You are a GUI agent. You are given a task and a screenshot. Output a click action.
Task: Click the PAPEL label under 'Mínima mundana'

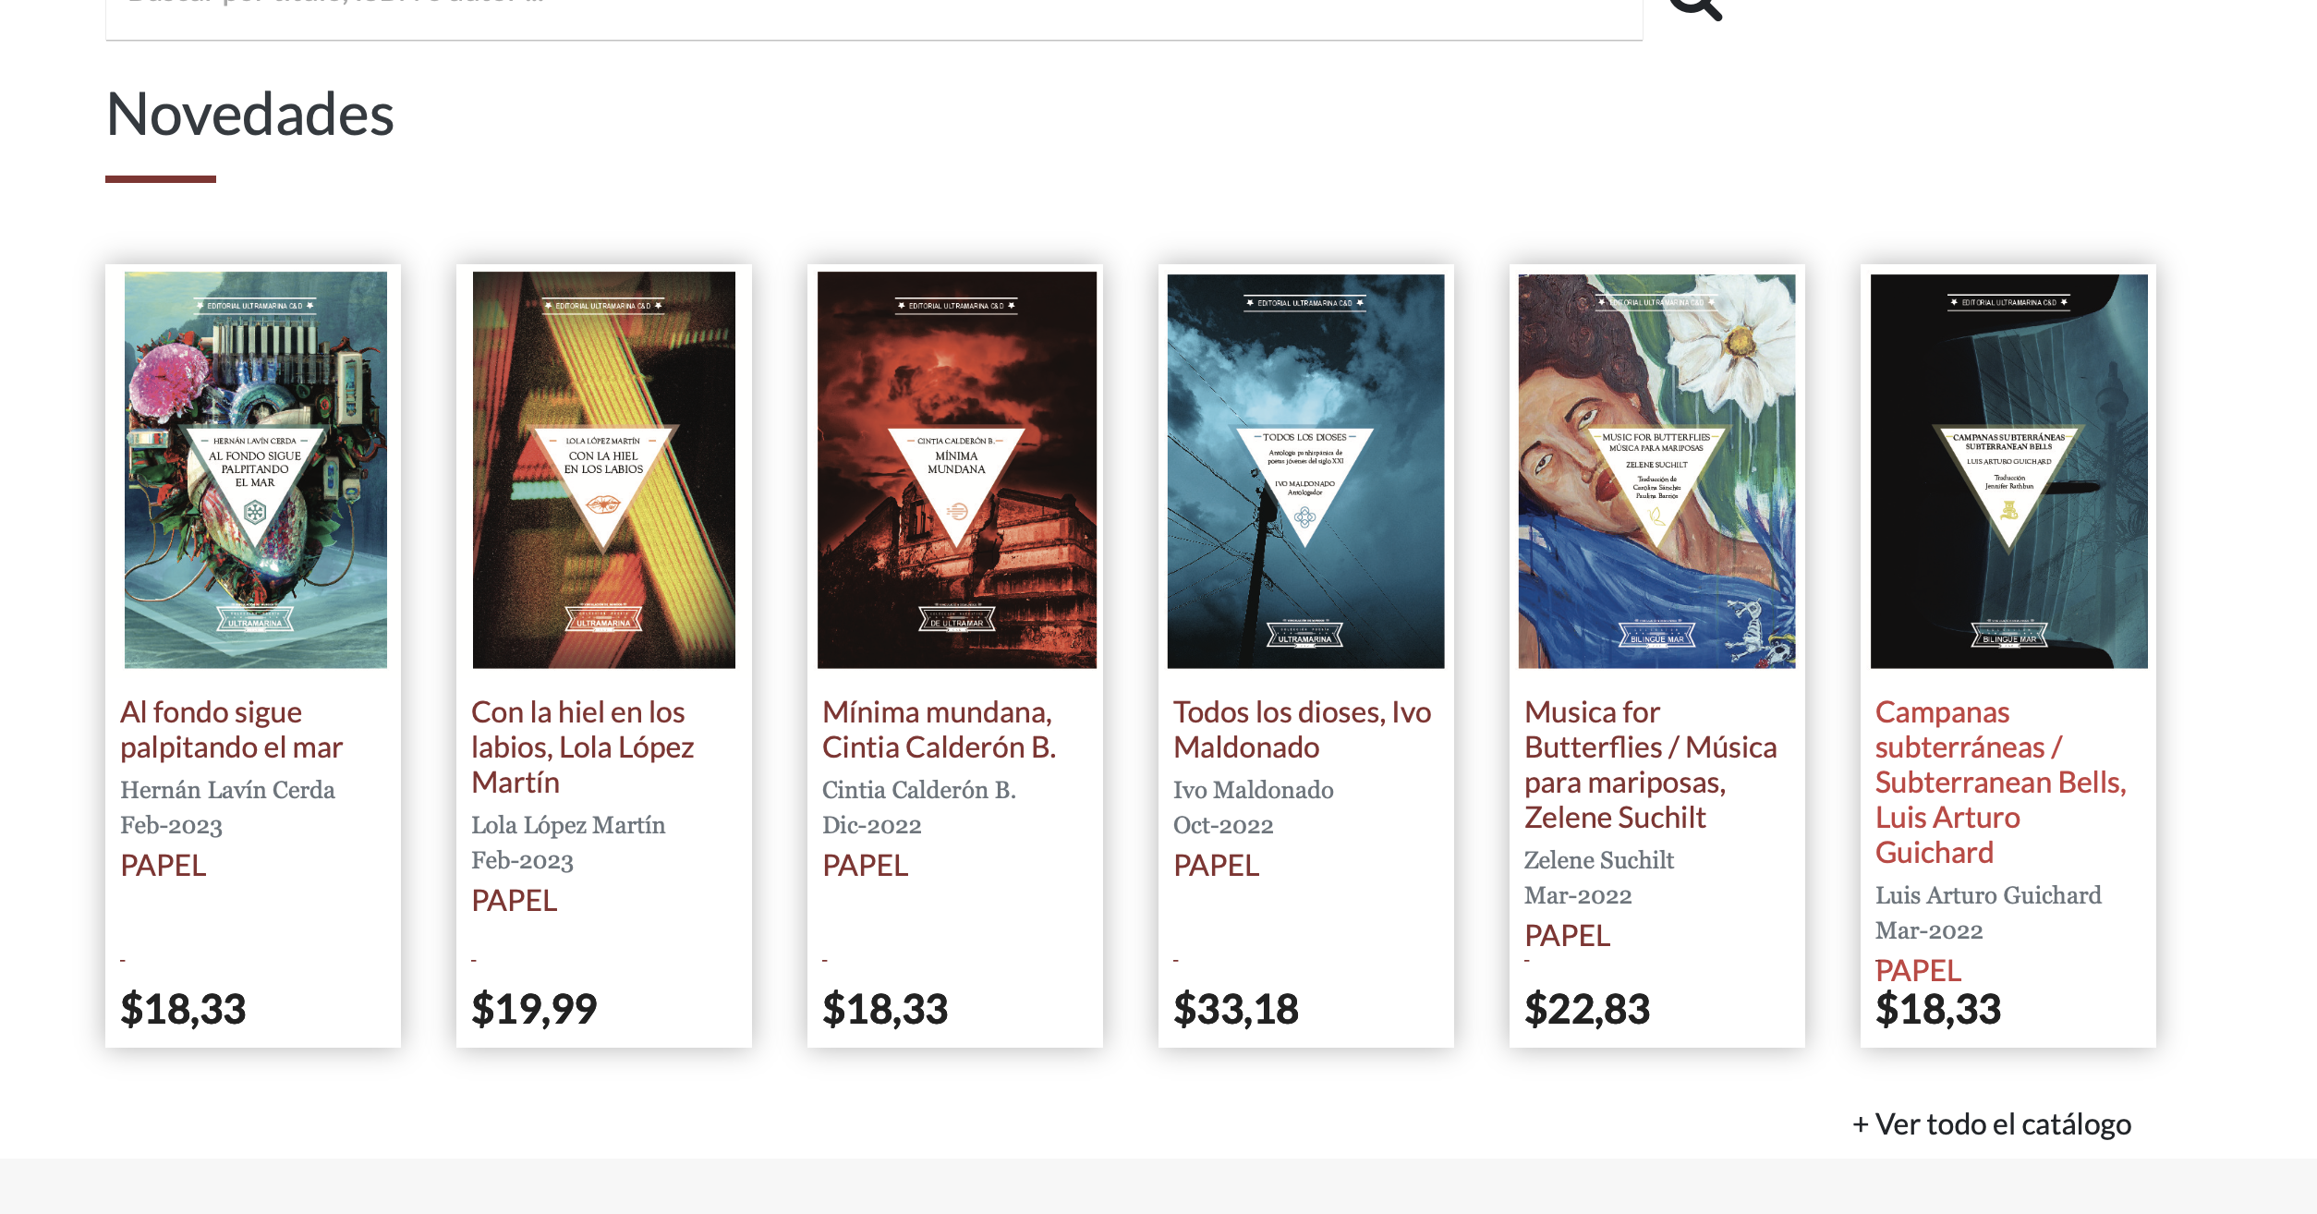pyautogui.click(x=865, y=866)
